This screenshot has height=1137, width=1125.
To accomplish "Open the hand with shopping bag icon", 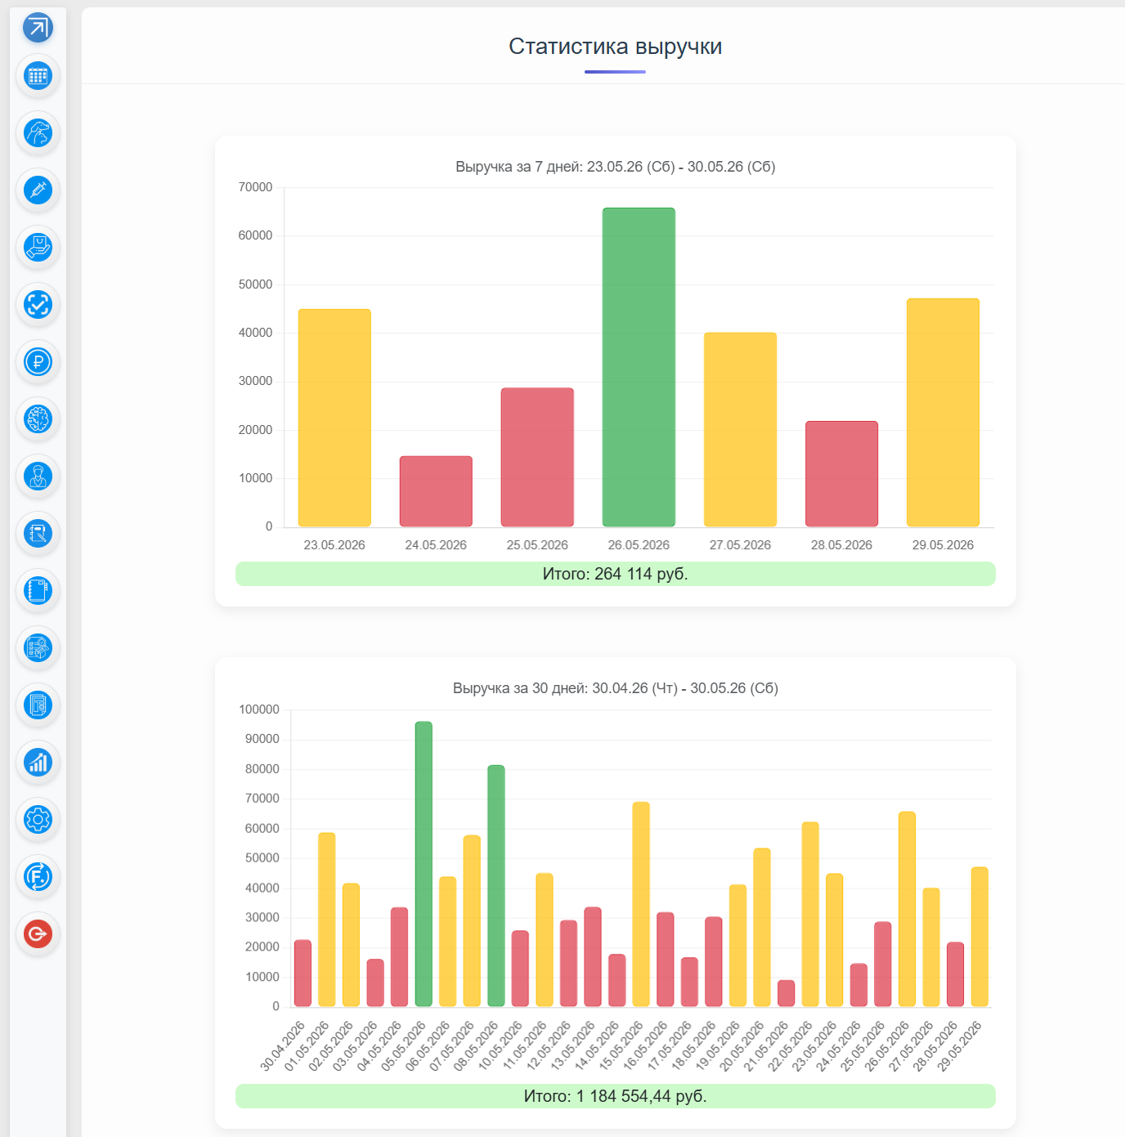I will coord(38,247).
